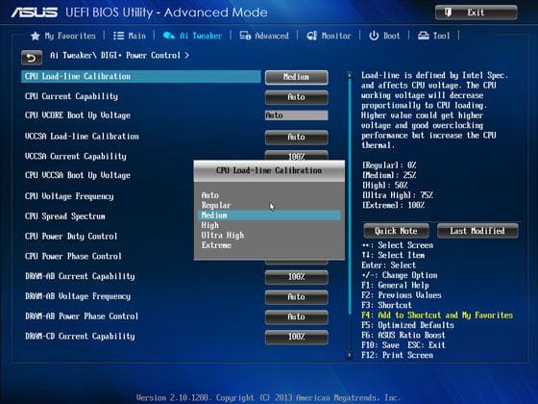
Task: Select CPU Power Phase Control label
Action: 73,256
